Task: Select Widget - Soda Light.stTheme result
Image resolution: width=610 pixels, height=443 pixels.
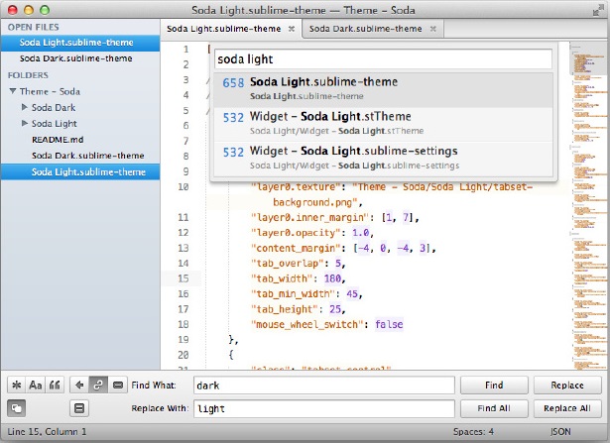Action: click(383, 123)
